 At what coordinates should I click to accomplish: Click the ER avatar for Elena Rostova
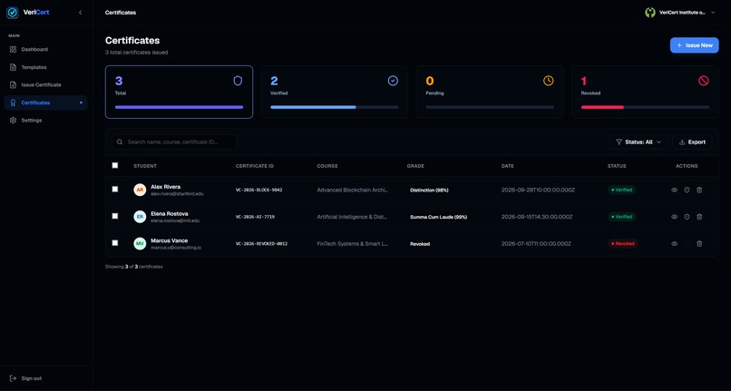coord(140,217)
